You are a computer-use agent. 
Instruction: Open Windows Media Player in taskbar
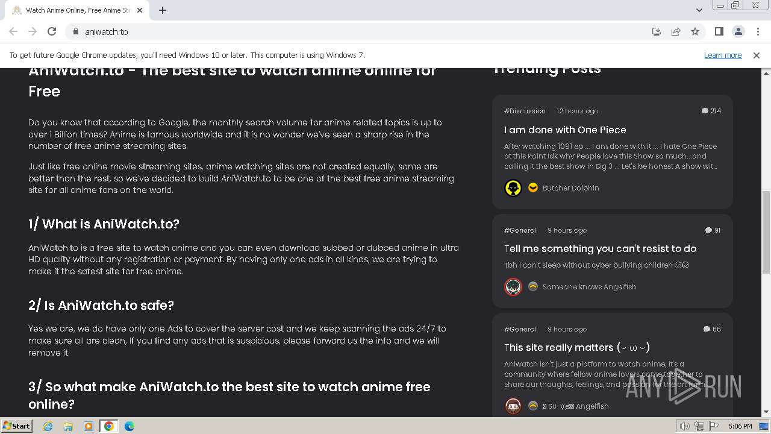[x=89, y=426]
